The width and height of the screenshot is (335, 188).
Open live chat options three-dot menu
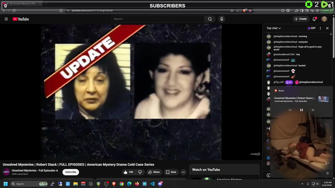pos(320,28)
